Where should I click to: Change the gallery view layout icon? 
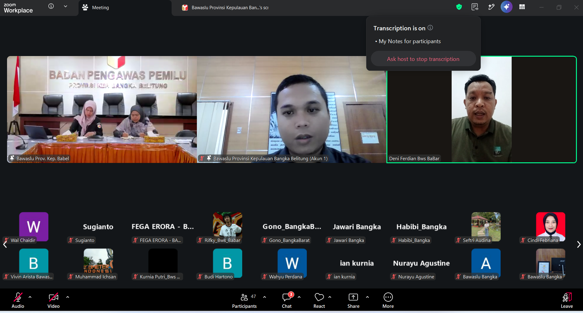(x=522, y=7)
